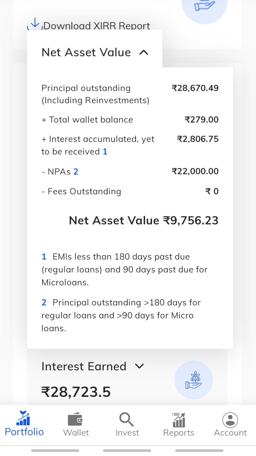
Task: Click footnote link 2 beside NPAs
Action: (x=76, y=172)
